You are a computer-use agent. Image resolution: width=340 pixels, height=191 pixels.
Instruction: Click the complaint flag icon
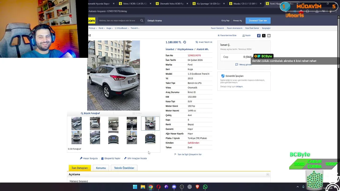pyautogui.click(x=175, y=154)
